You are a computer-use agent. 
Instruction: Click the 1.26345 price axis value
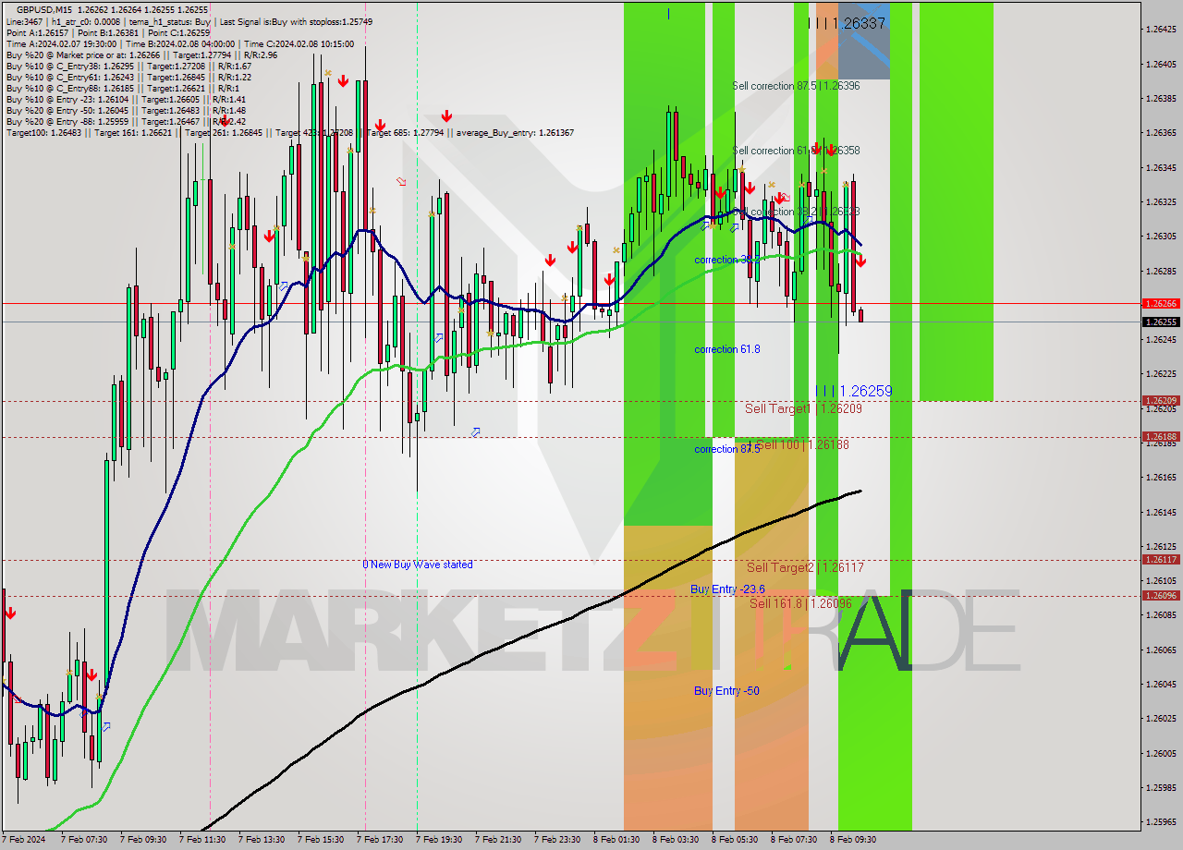tap(1160, 168)
